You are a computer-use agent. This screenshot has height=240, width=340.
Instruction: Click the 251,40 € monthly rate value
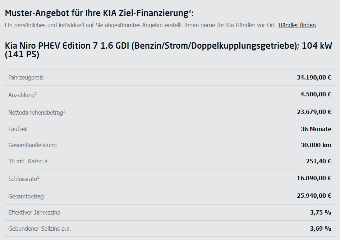click(x=318, y=161)
